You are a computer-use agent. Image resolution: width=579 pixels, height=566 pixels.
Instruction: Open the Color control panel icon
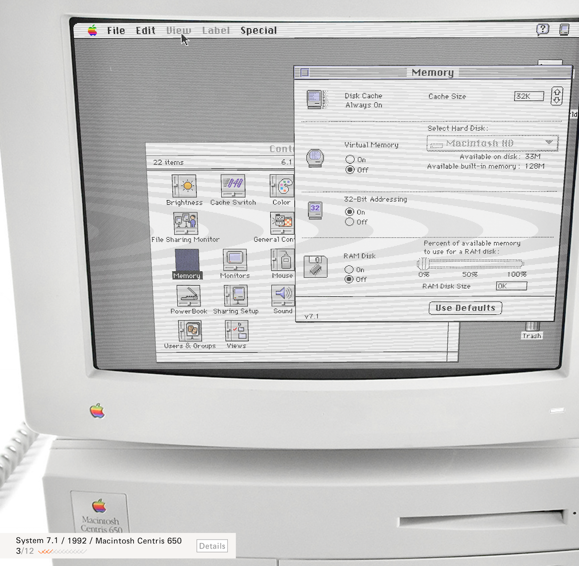point(282,186)
